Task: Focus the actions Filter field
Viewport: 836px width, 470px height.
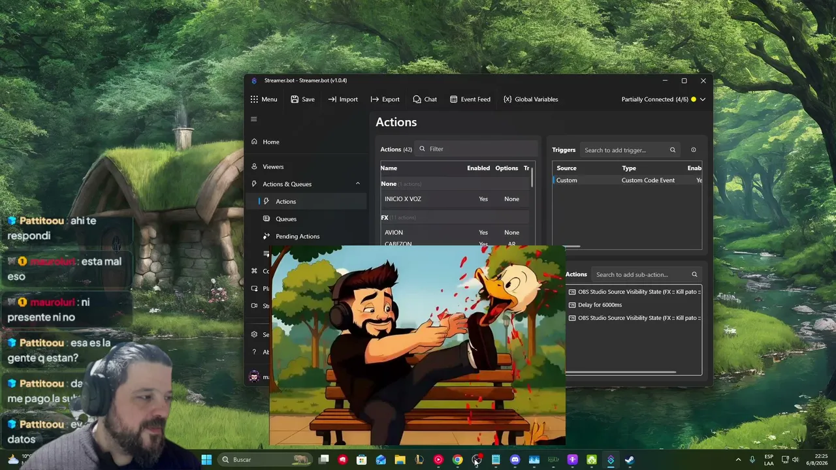Action: tap(477, 149)
